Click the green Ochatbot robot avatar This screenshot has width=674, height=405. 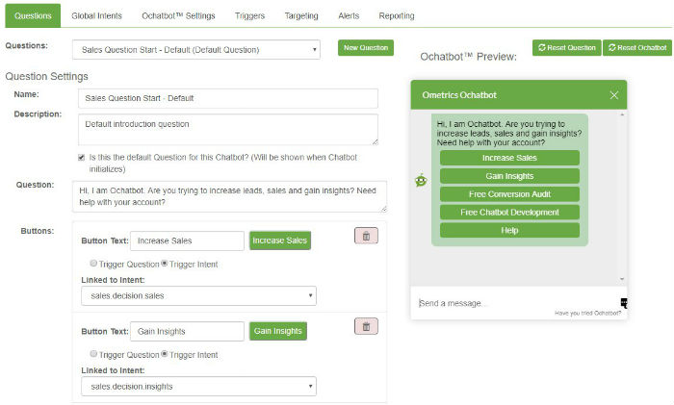click(x=421, y=181)
